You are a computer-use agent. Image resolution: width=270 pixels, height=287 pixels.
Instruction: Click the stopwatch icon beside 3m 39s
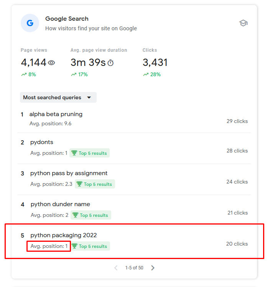(110, 63)
